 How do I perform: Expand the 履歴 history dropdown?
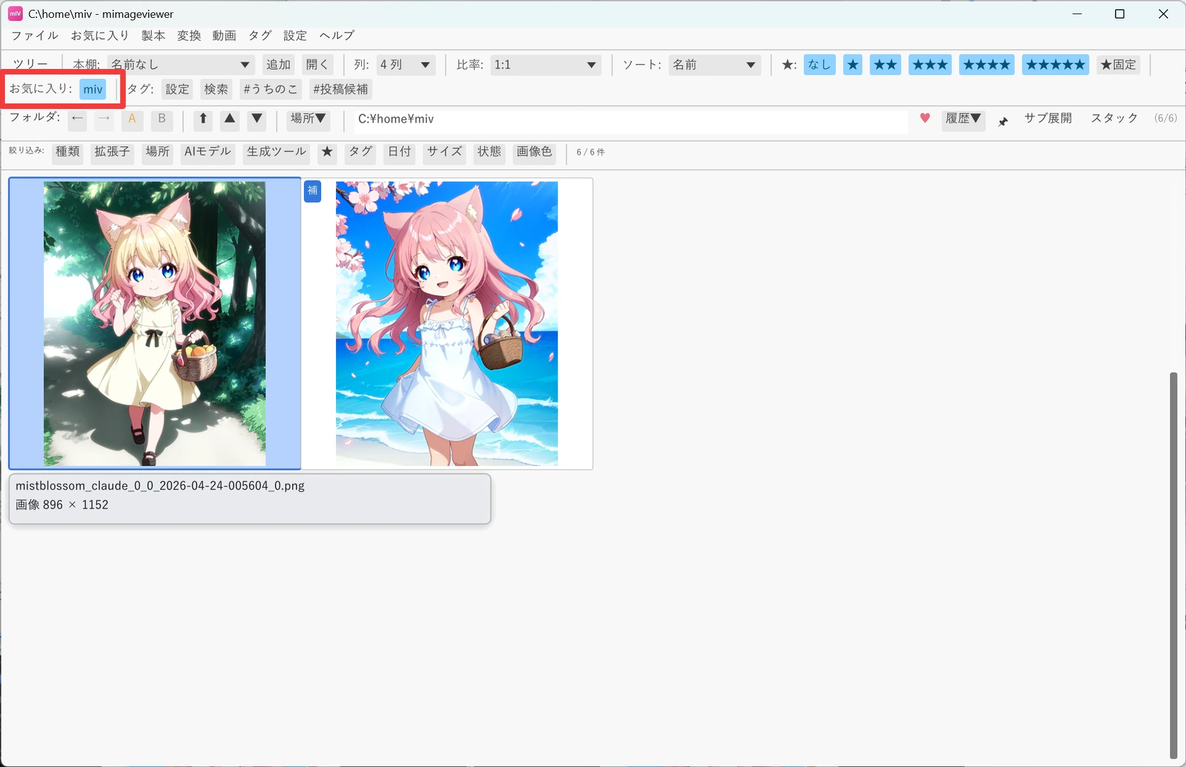(x=963, y=119)
